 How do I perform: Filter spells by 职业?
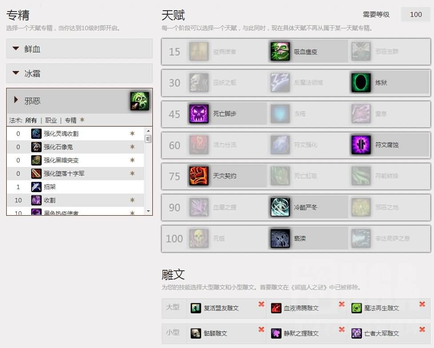coord(51,120)
